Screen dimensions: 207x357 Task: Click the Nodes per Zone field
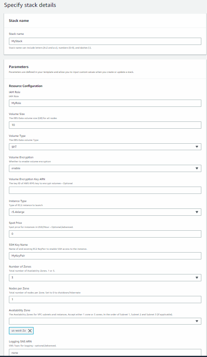coord(105,300)
